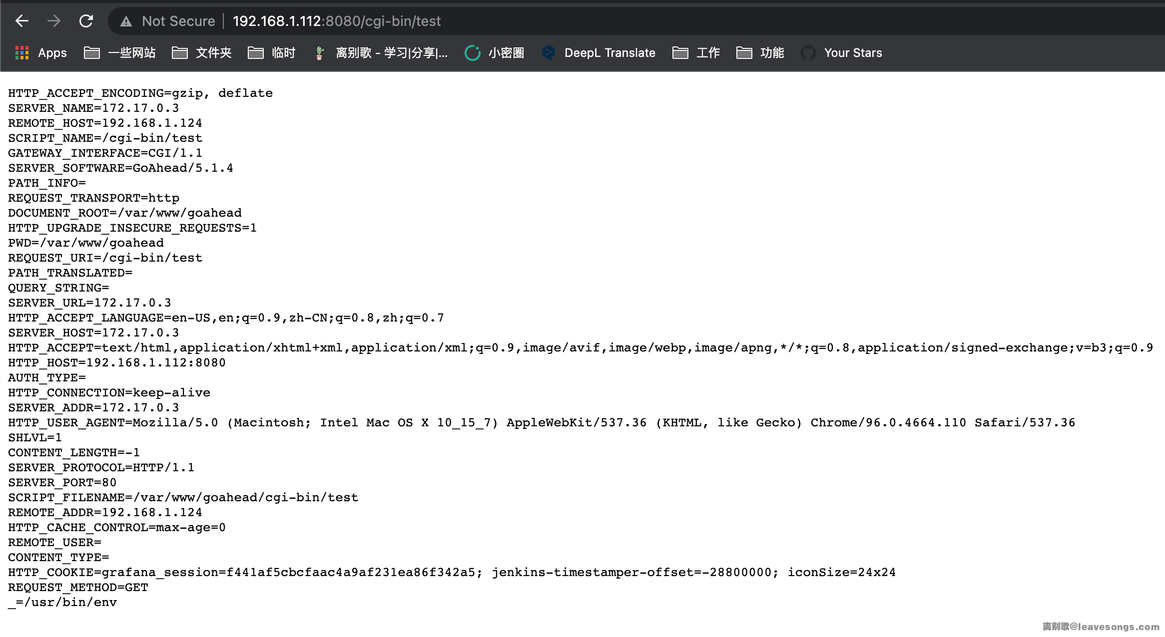Click the 离别歌 cactus bookmark icon
Image resolution: width=1165 pixels, height=637 pixels.
(320, 53)
